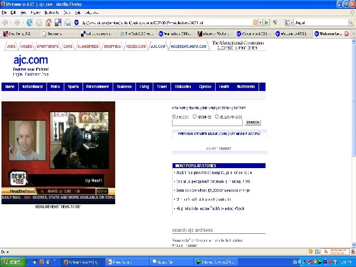This screenshot has height=267, width=356.
Task: Reload the page with the Refresh icon
Action: 30,22
